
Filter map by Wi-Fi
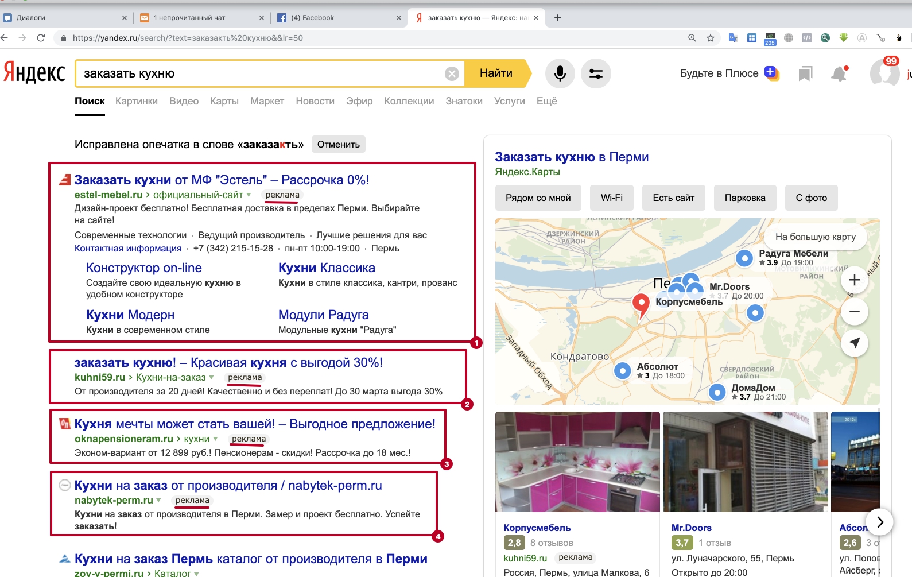click(x=612, y=198)
